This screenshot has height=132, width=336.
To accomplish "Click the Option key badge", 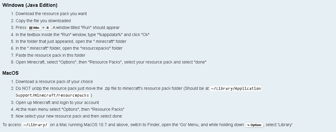I will click(x=254, y=125).
